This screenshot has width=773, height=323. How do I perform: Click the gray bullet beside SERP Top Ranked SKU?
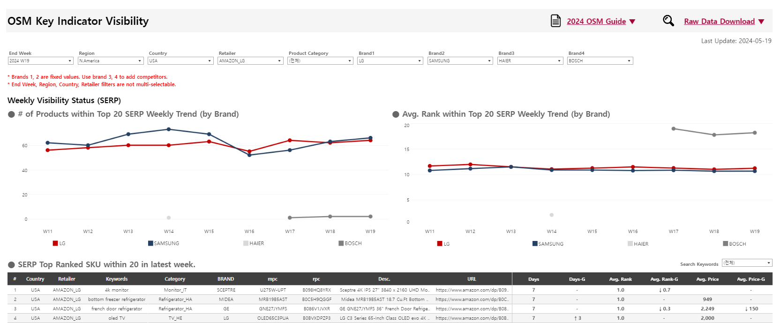click(x=12, y=265)
